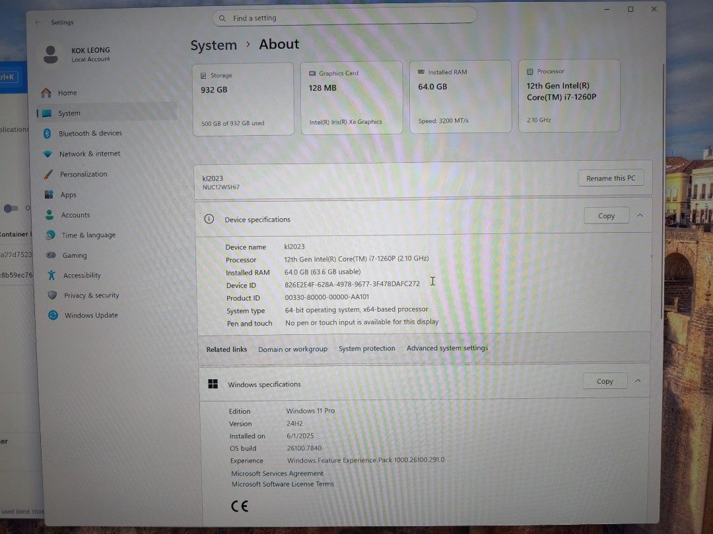This screenshot has width=713, height=534.
Task: Click the Settings page vertical scrollbar
Action: click(x=662, y=191)
